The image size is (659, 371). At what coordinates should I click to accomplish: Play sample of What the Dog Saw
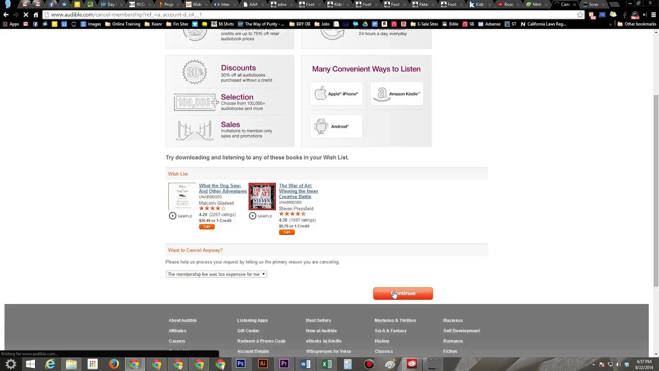coord(180,216)
